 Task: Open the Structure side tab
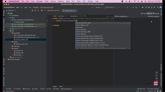coord(4,62)
